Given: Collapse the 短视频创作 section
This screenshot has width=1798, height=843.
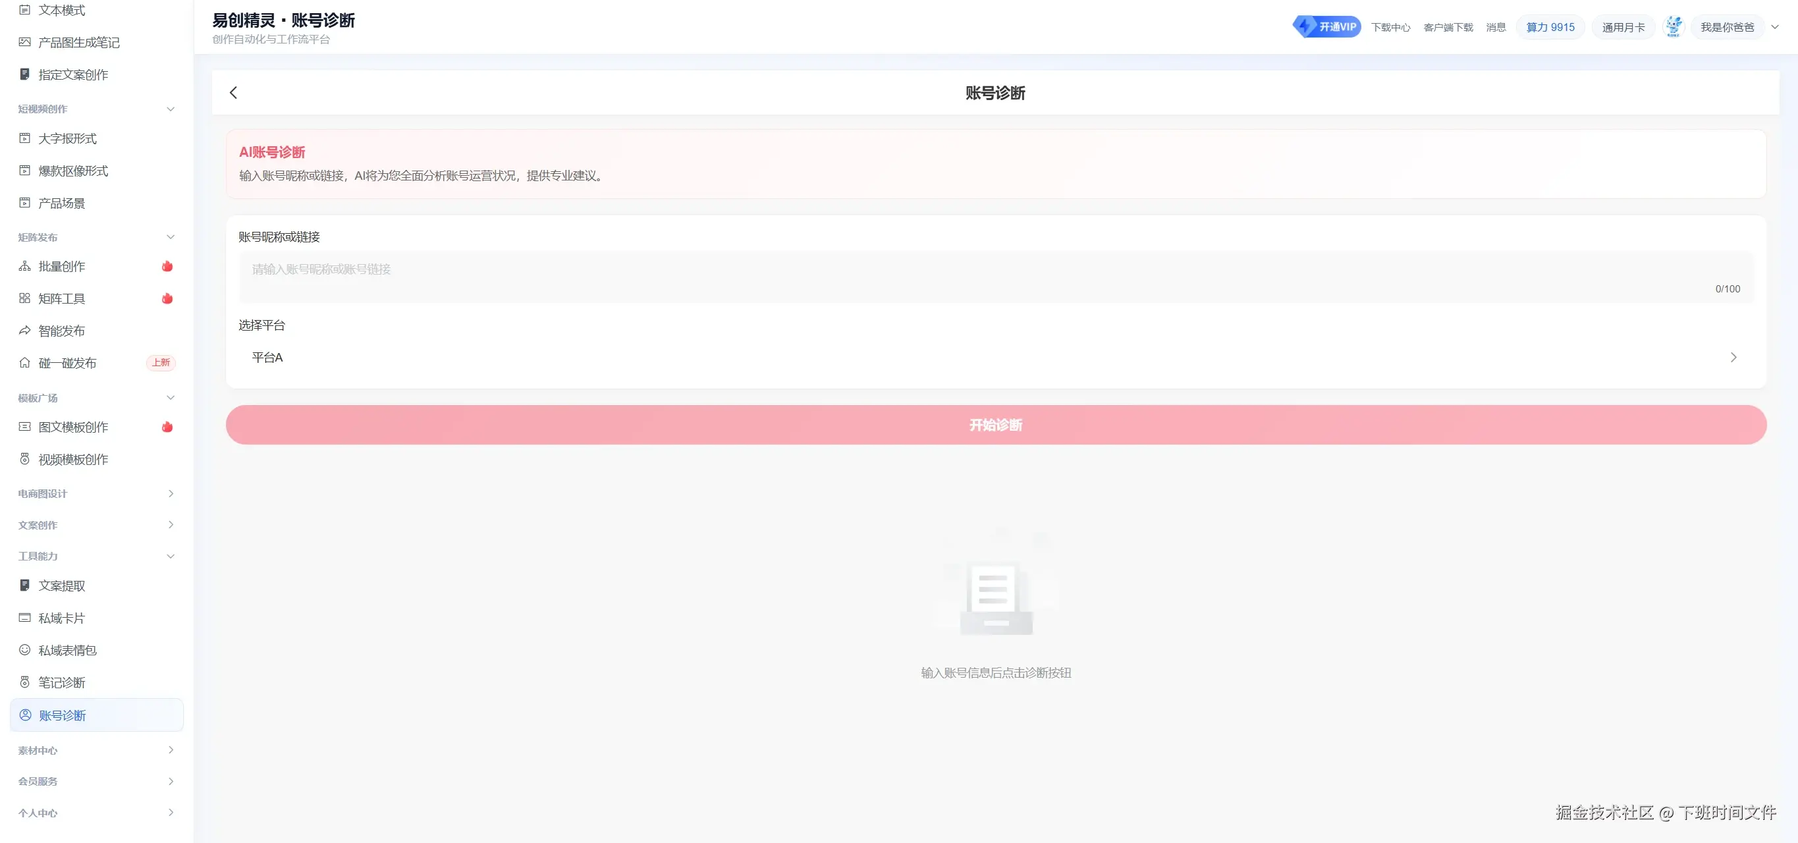Looking at the screenshot, I should (171, 109).
